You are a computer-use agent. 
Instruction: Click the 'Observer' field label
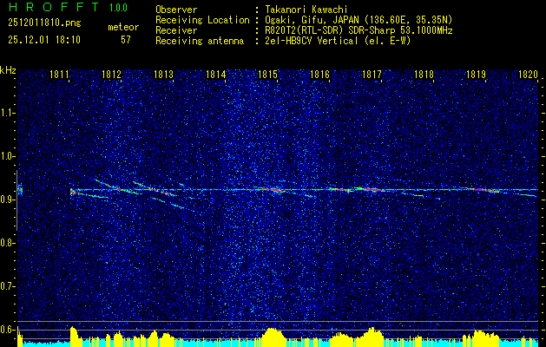tap(176, 10)
